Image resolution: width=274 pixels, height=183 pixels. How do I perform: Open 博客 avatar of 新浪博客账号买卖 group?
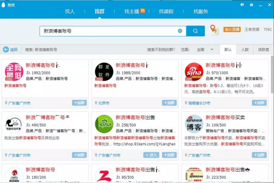(x=194, y=124)
